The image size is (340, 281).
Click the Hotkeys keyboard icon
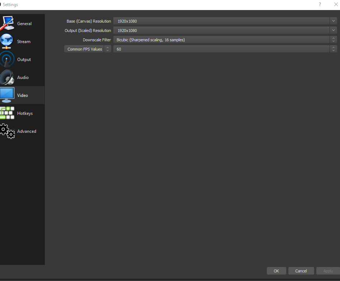[7, 113]
